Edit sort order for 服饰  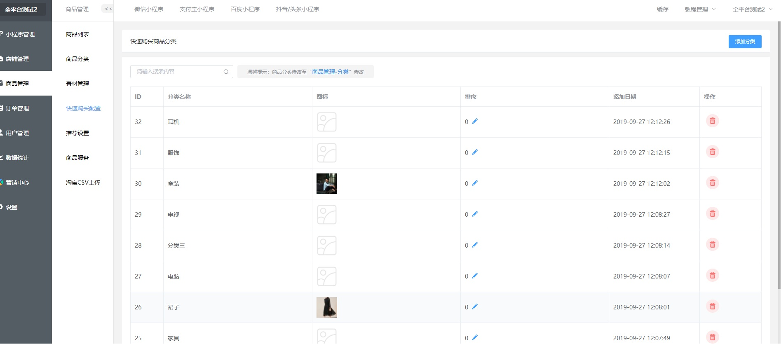(x=475, y=152)
